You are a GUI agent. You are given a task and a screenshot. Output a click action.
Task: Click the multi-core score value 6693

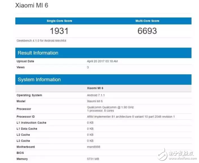click(x=147, y=31)
